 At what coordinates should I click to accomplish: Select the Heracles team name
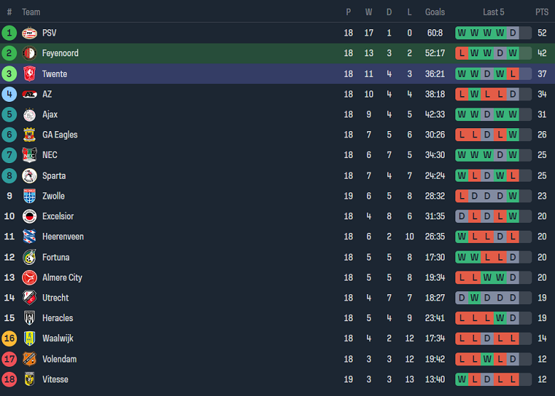coord(58,318)
